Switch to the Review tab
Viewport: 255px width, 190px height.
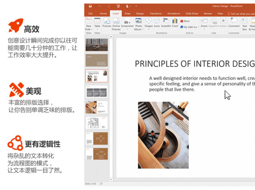click(x=208, y=14)
